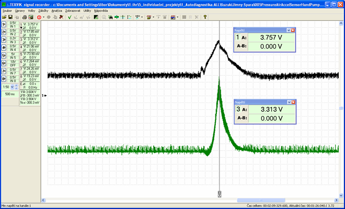Click the grey circle icon beside record
This screenshot has width=345, height=209.
coord(49,17)
